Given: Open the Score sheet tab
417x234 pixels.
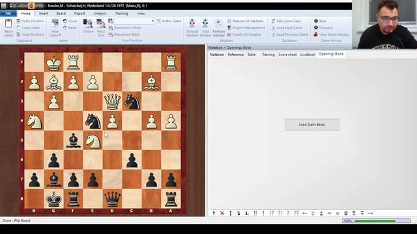Looking at the screenshot, I should (287, 55).
